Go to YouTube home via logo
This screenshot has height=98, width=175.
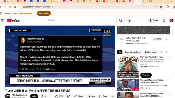pos(13,20)
